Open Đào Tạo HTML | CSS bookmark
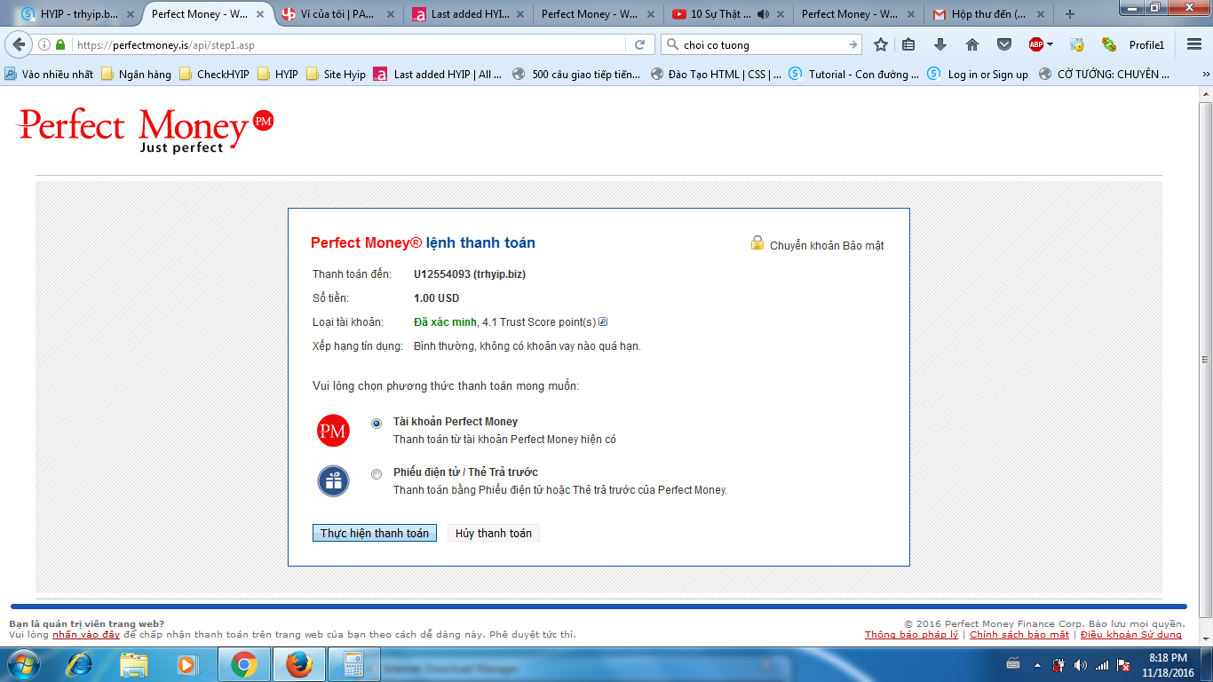 [x=717, y=75]
